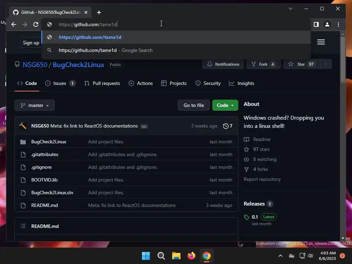
Task: Open README.md in the file list
Action: [44, 206]
